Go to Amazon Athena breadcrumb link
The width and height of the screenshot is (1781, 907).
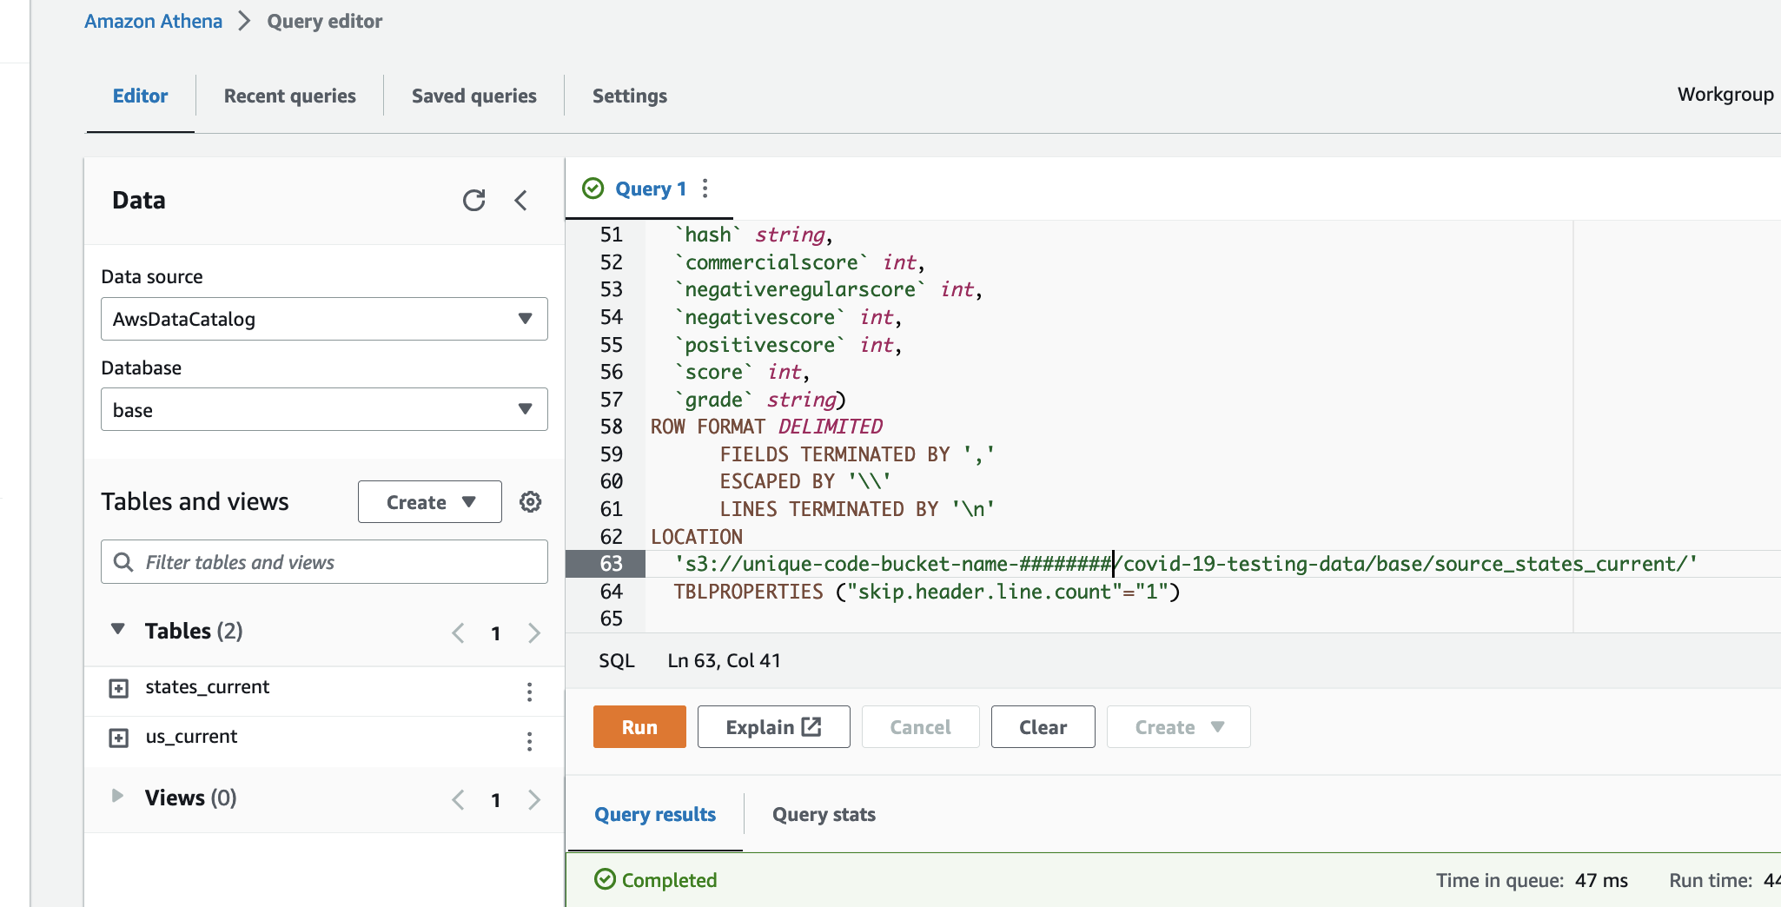click(153, 21)
